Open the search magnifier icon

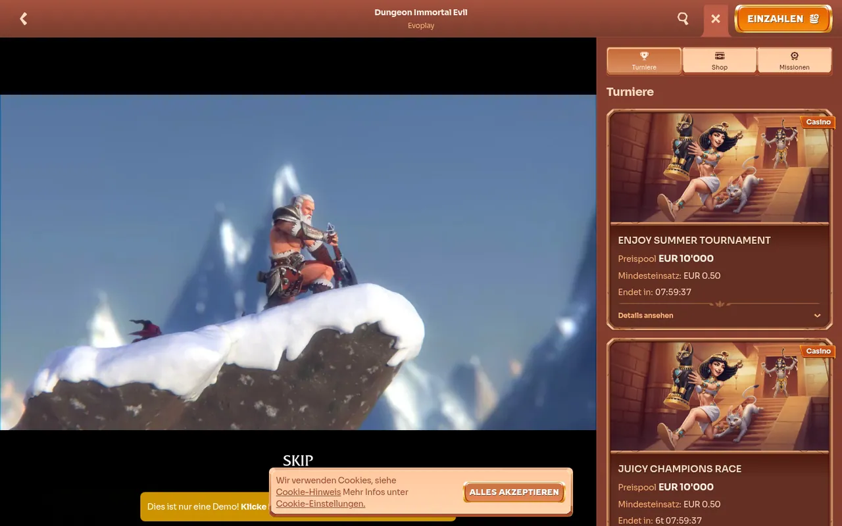point(683,18)
